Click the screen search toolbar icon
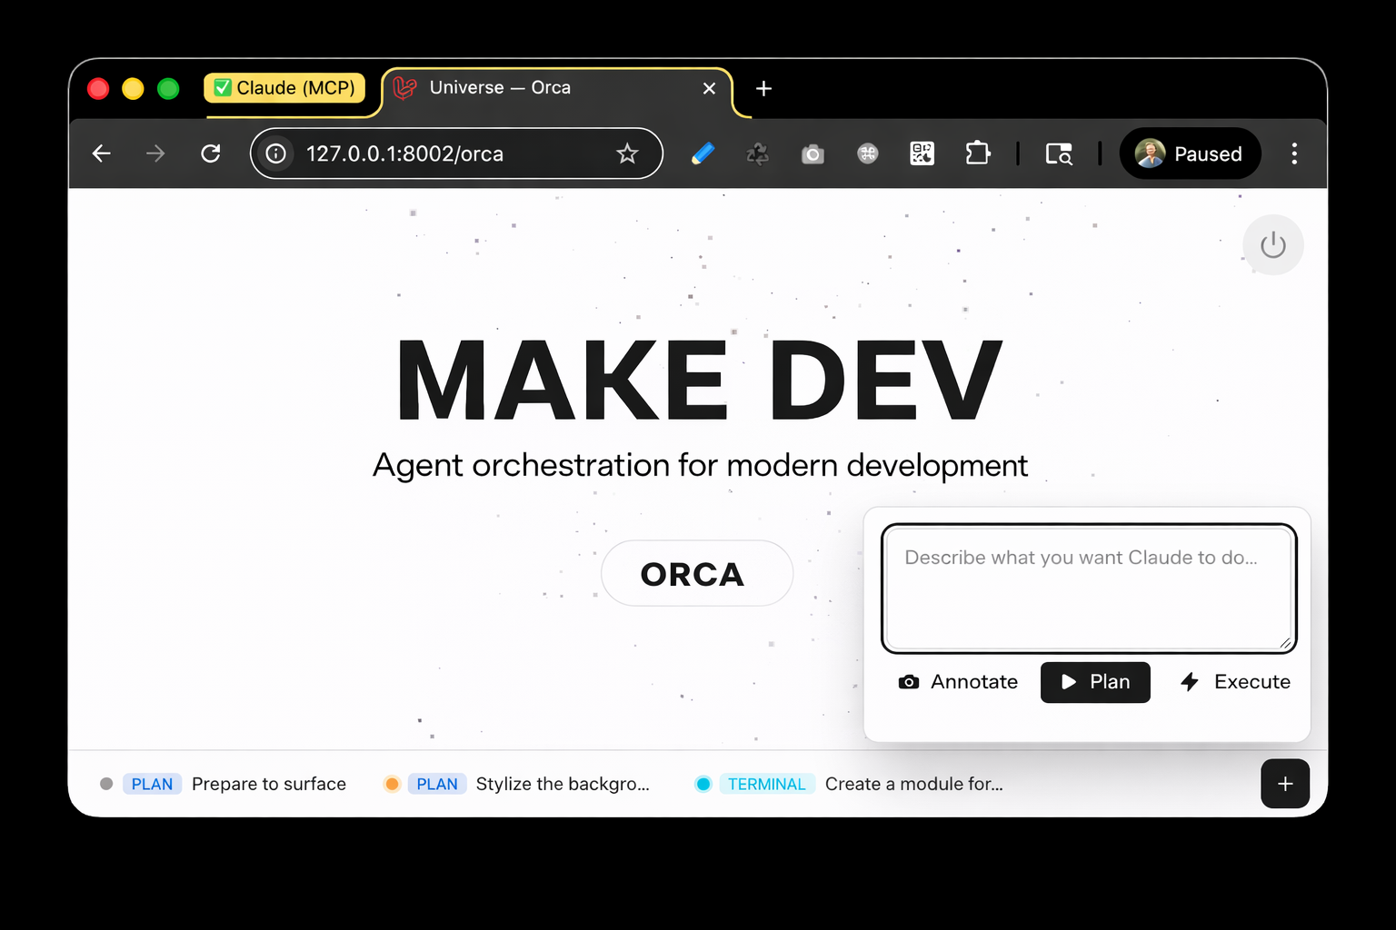Image resolution: width=1396 pixels, height=930 pixels. (1059, 153)
